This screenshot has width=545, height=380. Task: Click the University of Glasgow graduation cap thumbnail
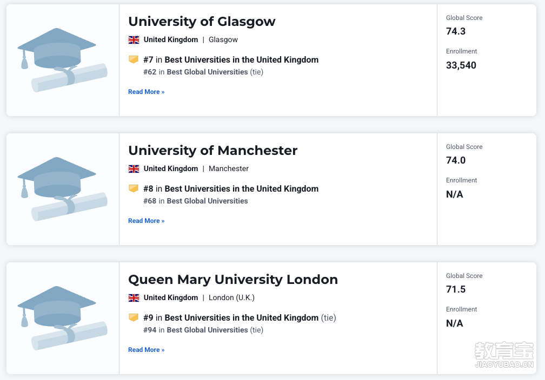(63, 60)
